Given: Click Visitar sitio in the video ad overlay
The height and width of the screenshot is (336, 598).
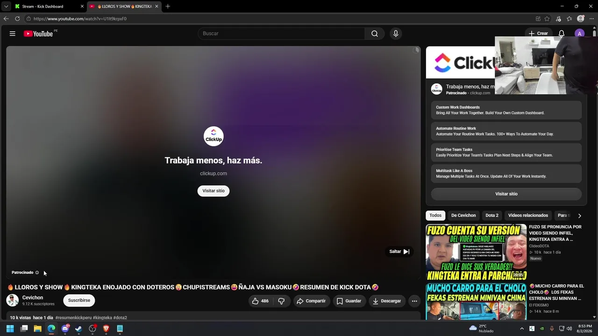Looking at the screenshot, I should coord(214,191).
